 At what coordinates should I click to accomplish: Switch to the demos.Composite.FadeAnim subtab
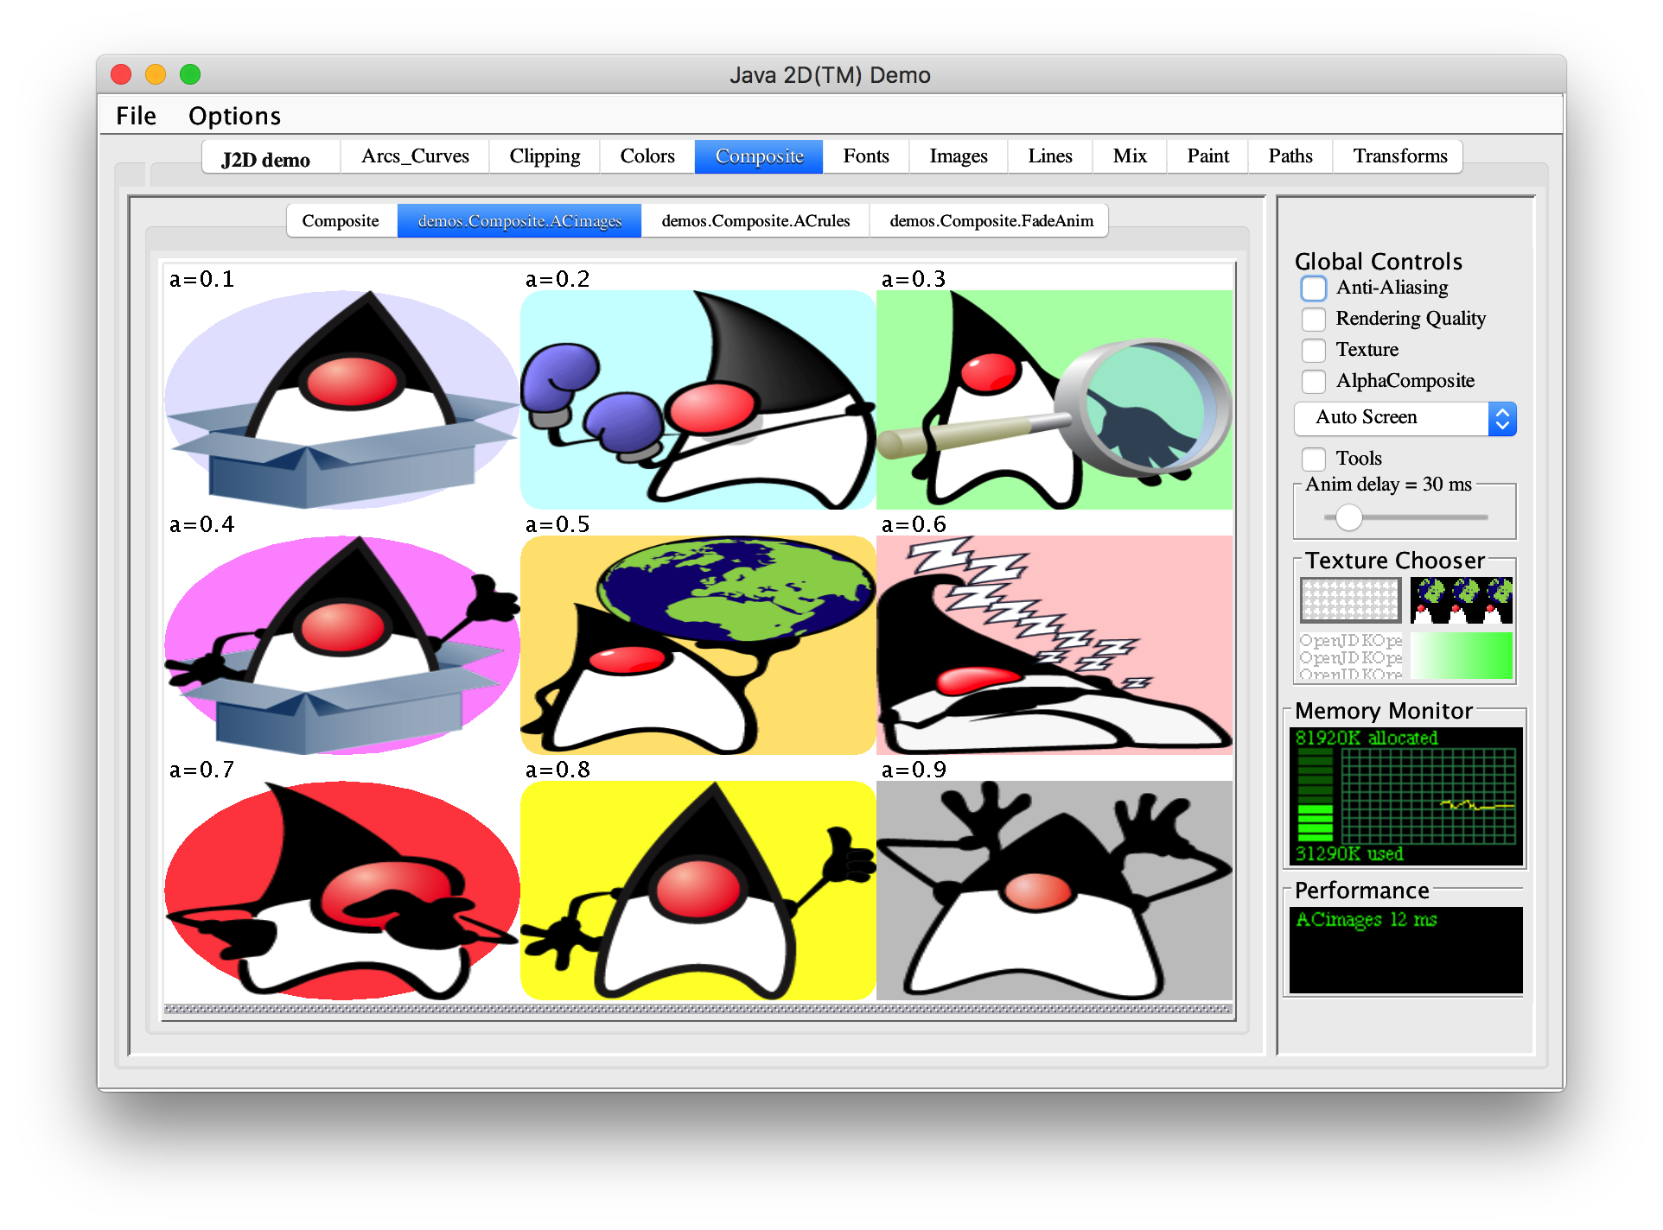point(991,221)
